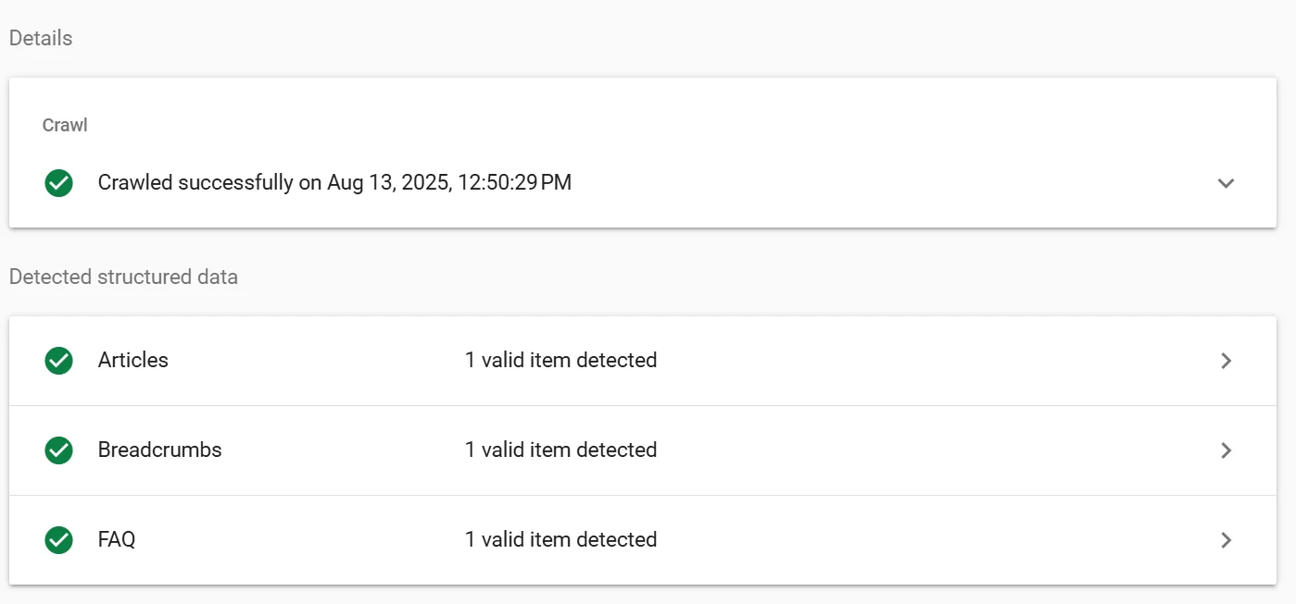Click the crawl timestamp 12:50:29 PM

pyautogui.click(x=514, y=182)
